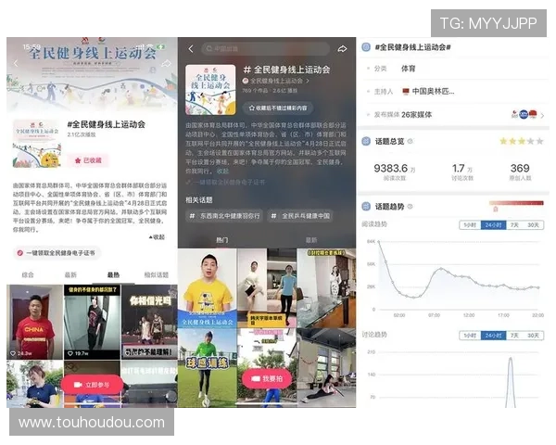Open the 球感训练 soccer video thumbnail
Image resolution: width=556 pixels, height=445 pixels.
click(x=207, y=368)
